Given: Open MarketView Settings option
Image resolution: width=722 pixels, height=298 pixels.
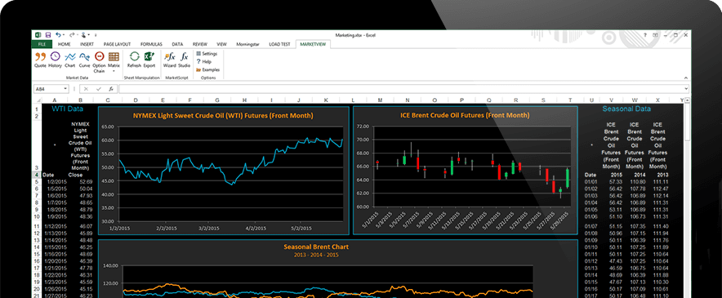Looking at the screenshot, I should pyautogui.click(x=207, y=54).
